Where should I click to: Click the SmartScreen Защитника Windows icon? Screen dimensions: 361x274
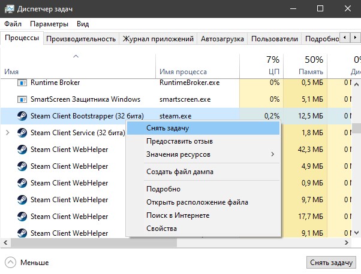[22, 99]
